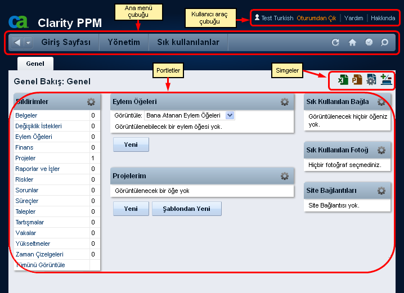Open the Sık kullanılanlar menu
This screenshot has height=293, width=404.
(188, 42)
